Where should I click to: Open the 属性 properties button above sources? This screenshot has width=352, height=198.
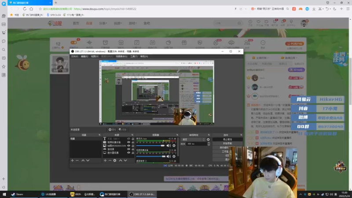click(112, 129)
